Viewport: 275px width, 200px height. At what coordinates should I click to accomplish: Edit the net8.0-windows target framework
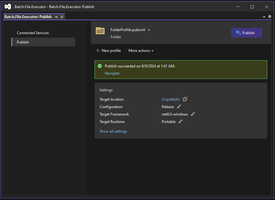coord(193,114)
